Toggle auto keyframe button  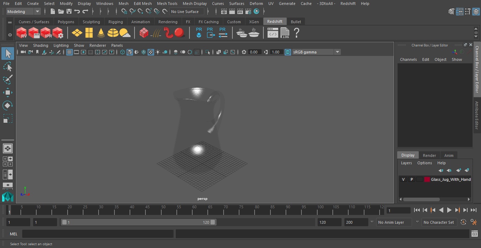[463, 222]
